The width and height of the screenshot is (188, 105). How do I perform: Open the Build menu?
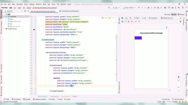click(x=44, y=4)
